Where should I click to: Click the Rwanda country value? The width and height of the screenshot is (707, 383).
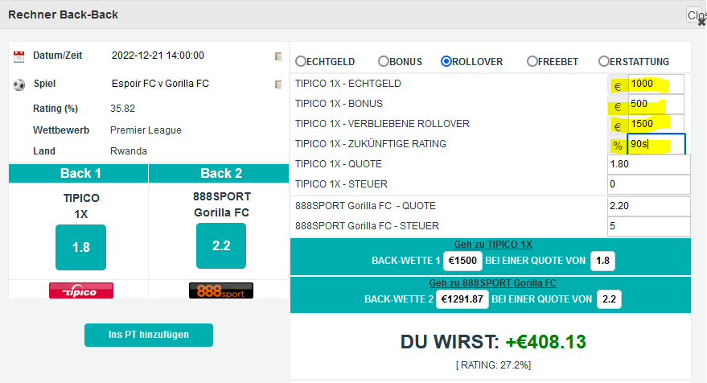point(129,151)
